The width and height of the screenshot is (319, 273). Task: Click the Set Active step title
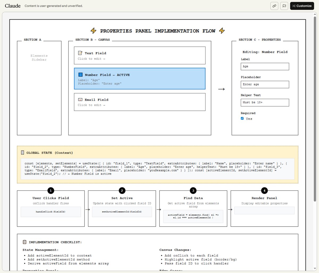pyautogui.click(x=122, y=198)
